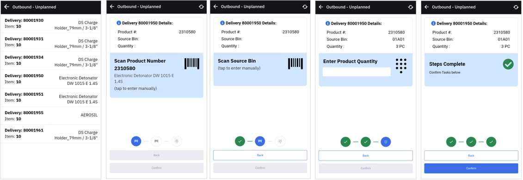Open delivery 80001930 list item
The image size is (523, 180).
[51, 24]
